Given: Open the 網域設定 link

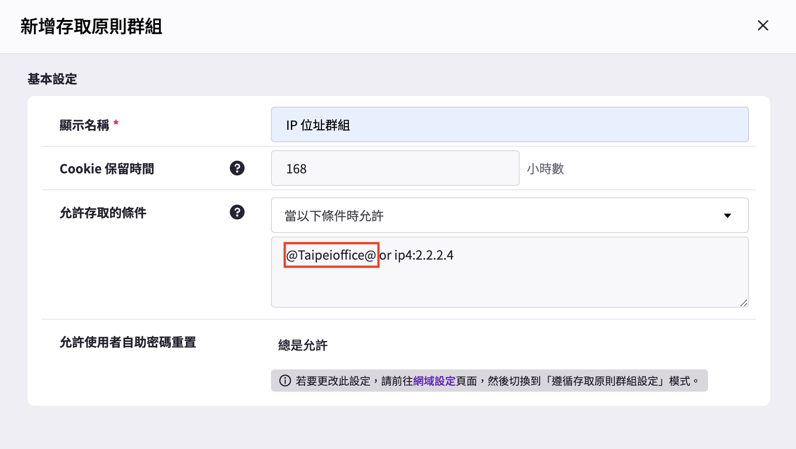Looking at the screenshot, I should point(434,381).
